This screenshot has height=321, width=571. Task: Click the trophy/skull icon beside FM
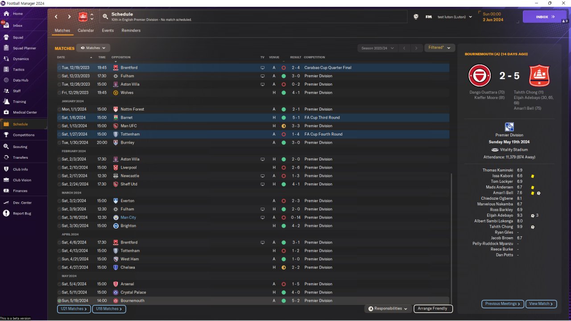[x=416, y=17]
